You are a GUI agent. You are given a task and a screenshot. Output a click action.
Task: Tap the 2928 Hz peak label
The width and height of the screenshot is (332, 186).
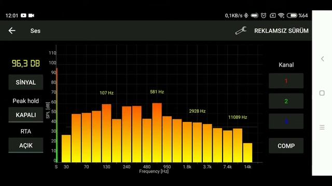[197, 111]
